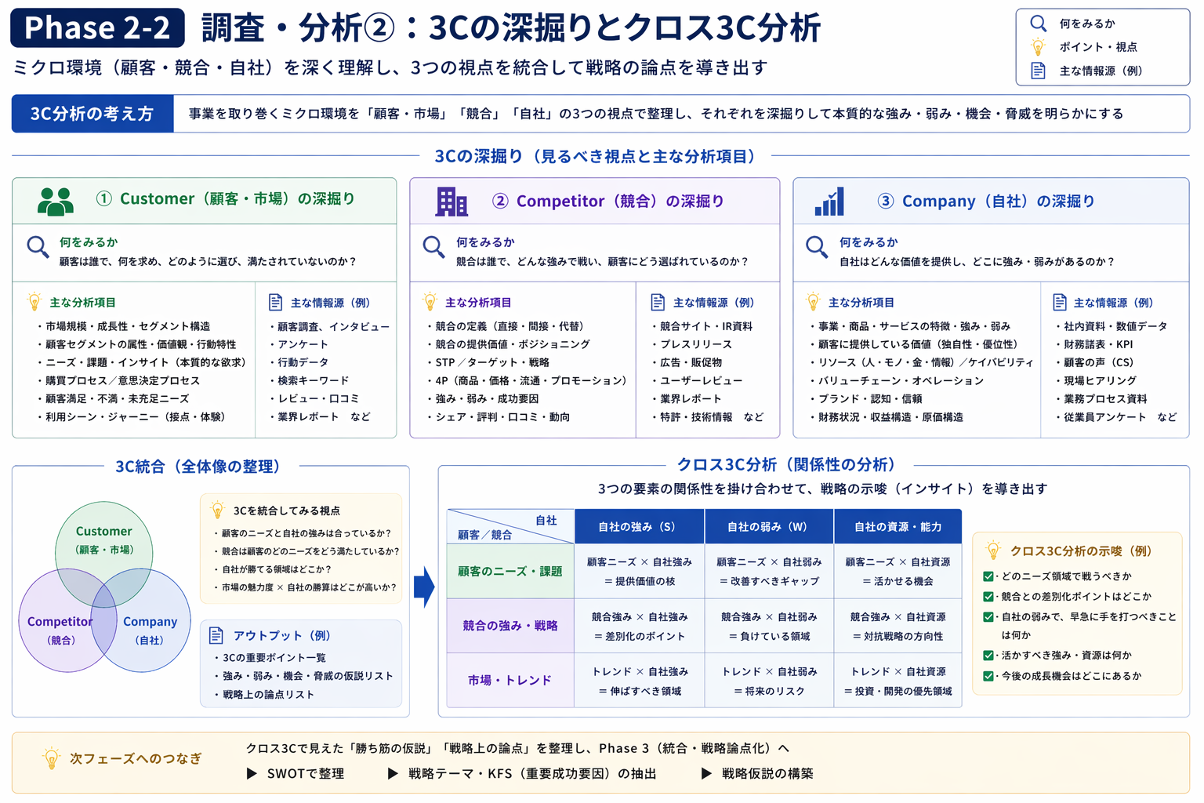Image resolution: width=1204 pixels, height=803 pixels.
Task: Click the document icon beside Company 主な情報源
Action: [1059, 302]
